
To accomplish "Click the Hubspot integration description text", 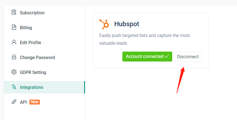I will point(145,39).
